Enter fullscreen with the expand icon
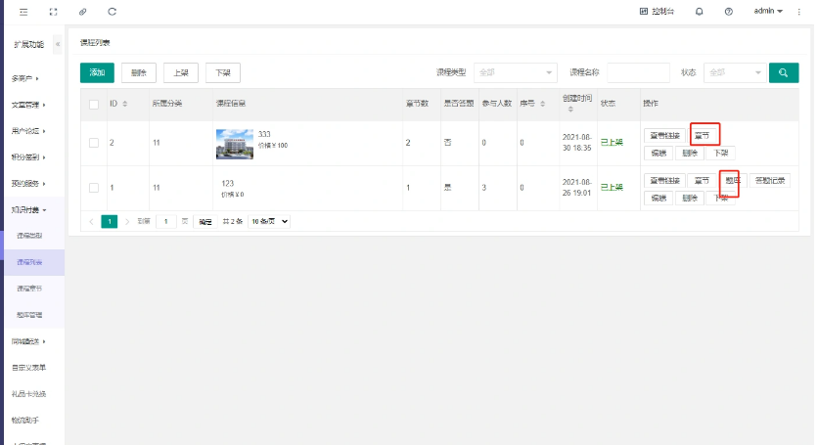818x445 pixels. 53,12
